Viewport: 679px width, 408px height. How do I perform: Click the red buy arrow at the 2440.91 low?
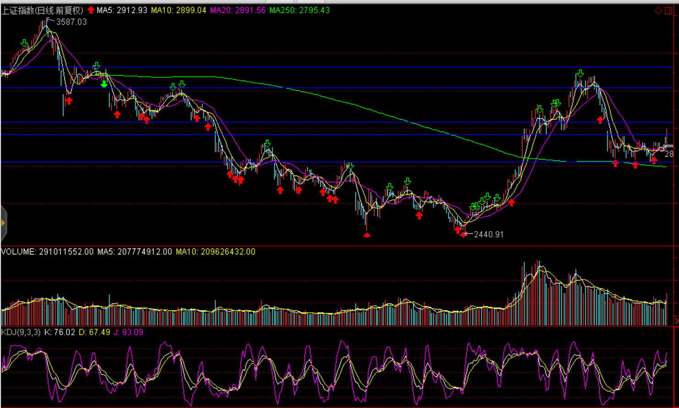[463, 234]
